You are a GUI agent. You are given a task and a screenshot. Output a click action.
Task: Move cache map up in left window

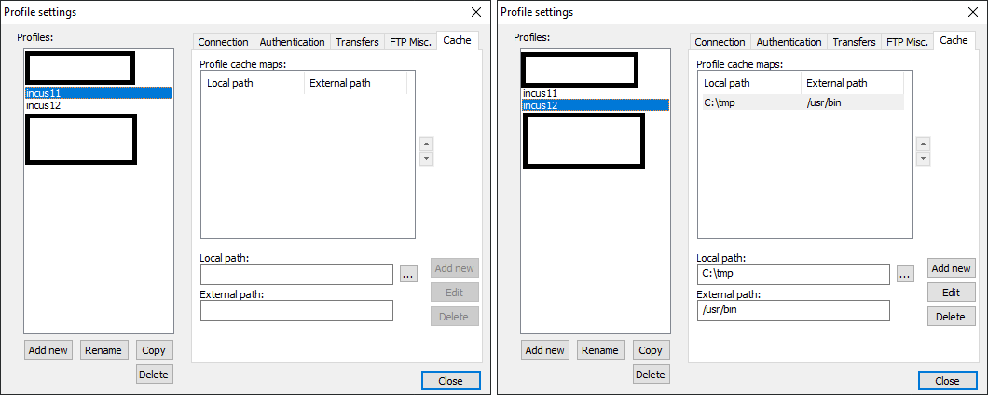coord(427,143)
